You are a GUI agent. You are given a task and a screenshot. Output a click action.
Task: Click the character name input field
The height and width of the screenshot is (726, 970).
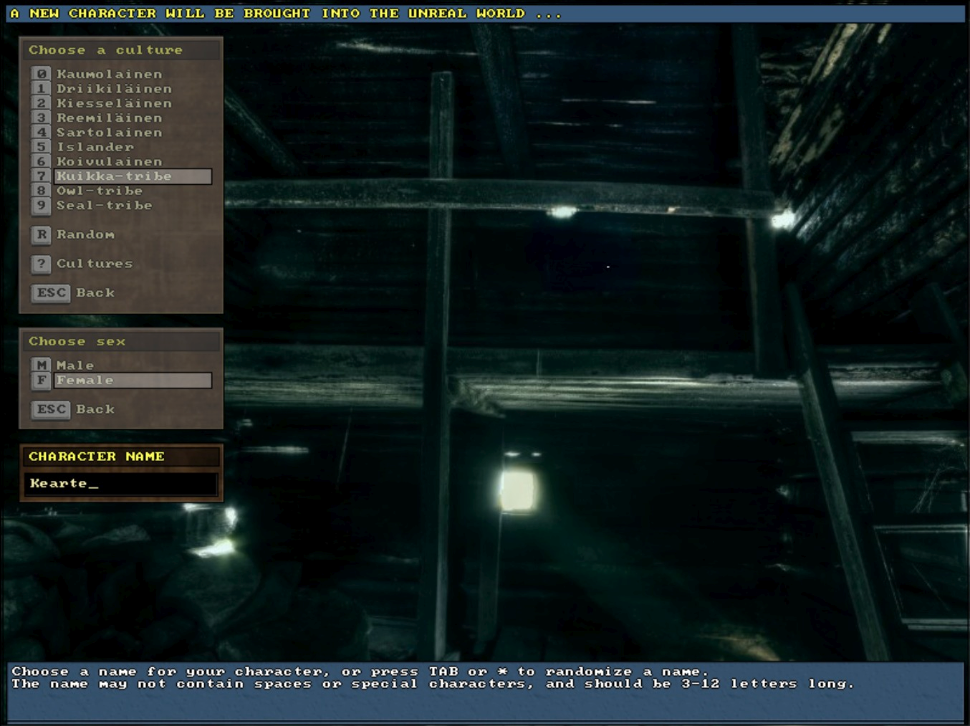(x=120, y=484)
